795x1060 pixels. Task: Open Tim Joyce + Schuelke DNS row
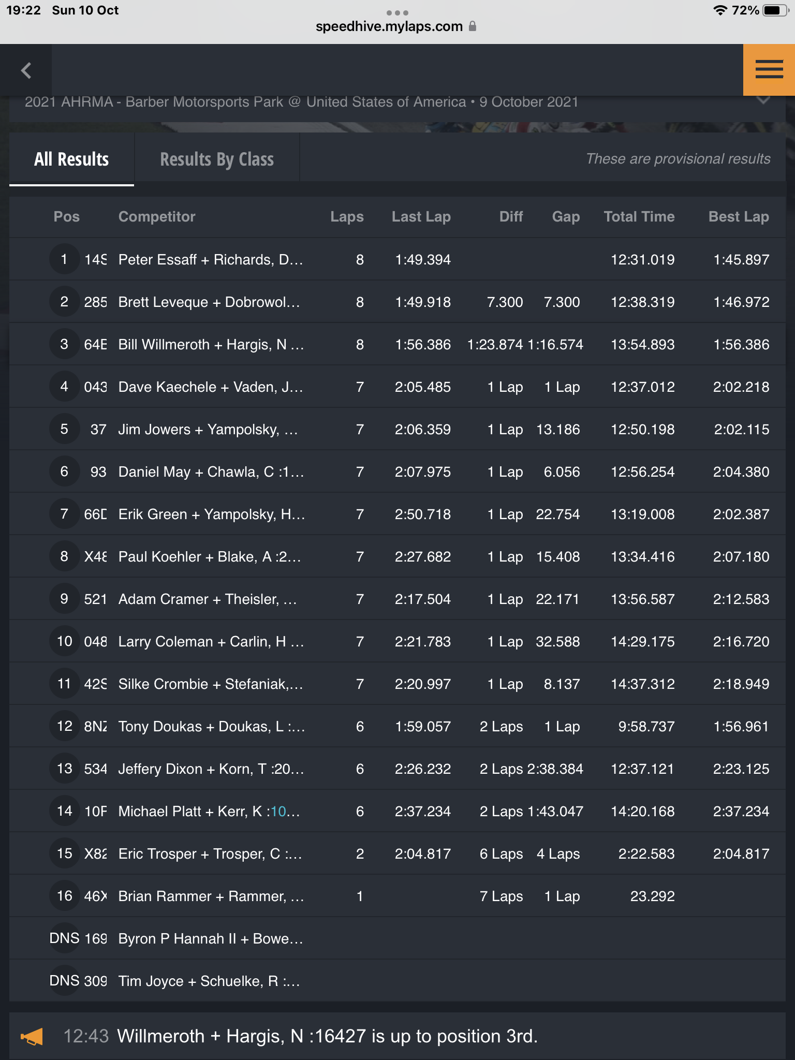pyautogui.click(x=397, y=981)
